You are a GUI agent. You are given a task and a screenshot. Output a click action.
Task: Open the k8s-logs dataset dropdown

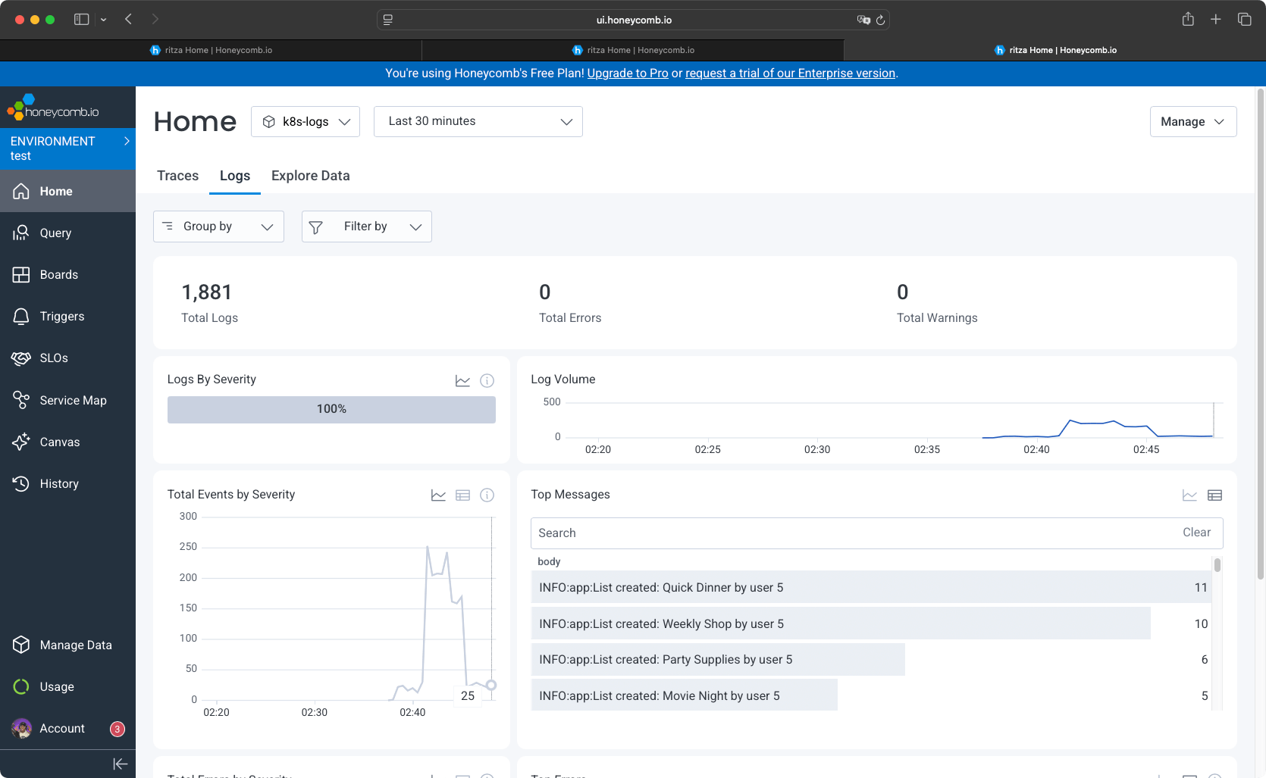click(x=306, y=122)
